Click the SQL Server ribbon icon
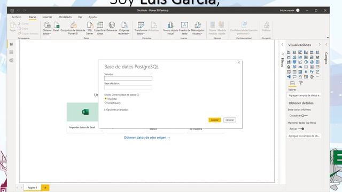This screenshot has width=342, height=192. [90, 25]
